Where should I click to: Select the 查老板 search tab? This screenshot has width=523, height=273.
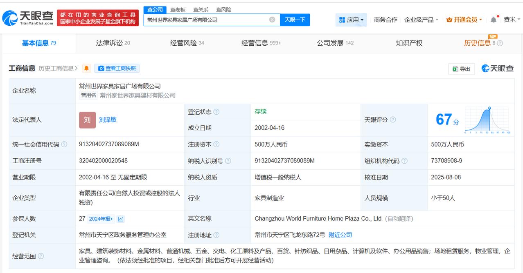coord(178,9)
